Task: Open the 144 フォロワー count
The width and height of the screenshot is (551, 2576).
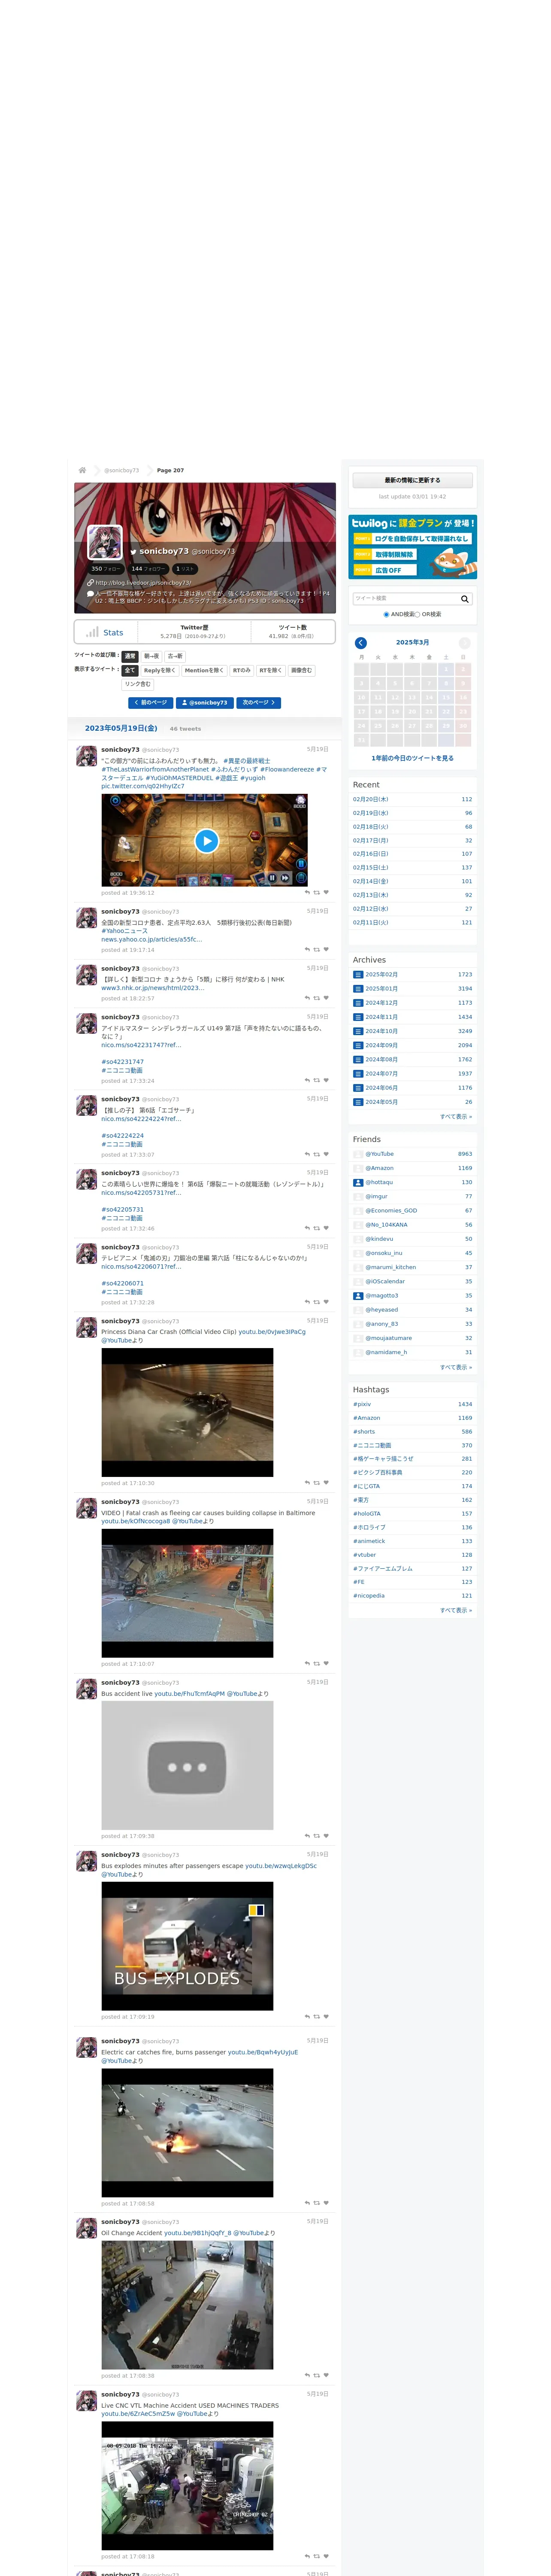Action: 148,569
